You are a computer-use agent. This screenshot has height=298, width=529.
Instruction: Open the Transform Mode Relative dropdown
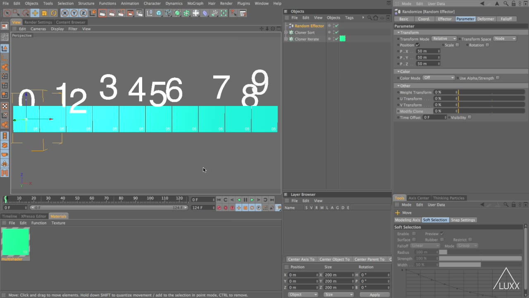click(x=443, y=38)
